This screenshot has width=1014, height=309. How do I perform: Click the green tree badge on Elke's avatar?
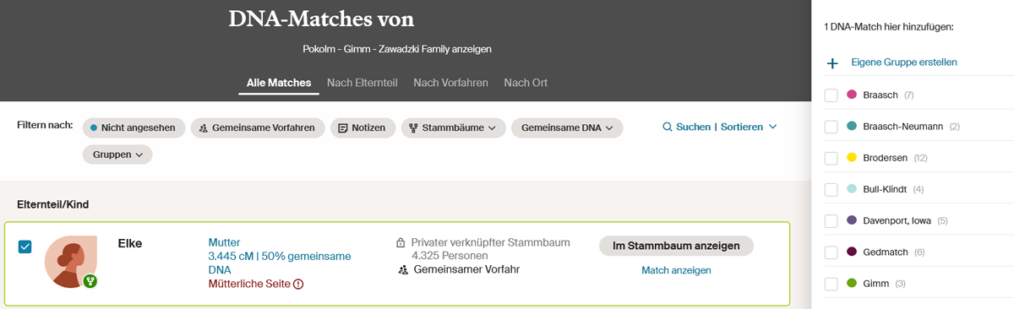click(90, 280)
